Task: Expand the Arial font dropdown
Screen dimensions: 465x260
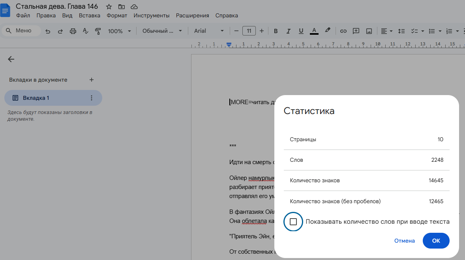Action: pos(209,31)
